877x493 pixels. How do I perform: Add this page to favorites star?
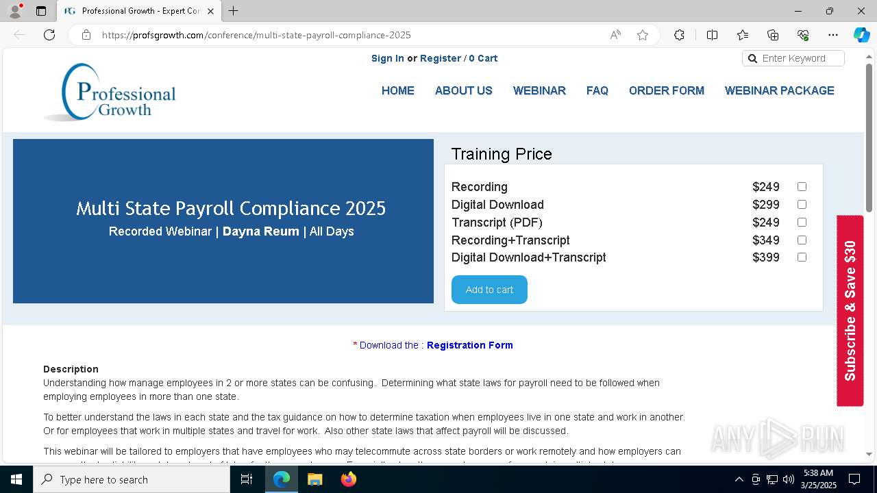point(643,35)
